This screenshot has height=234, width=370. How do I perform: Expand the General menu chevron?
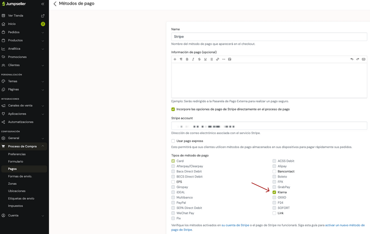click(x=43, y=138)
